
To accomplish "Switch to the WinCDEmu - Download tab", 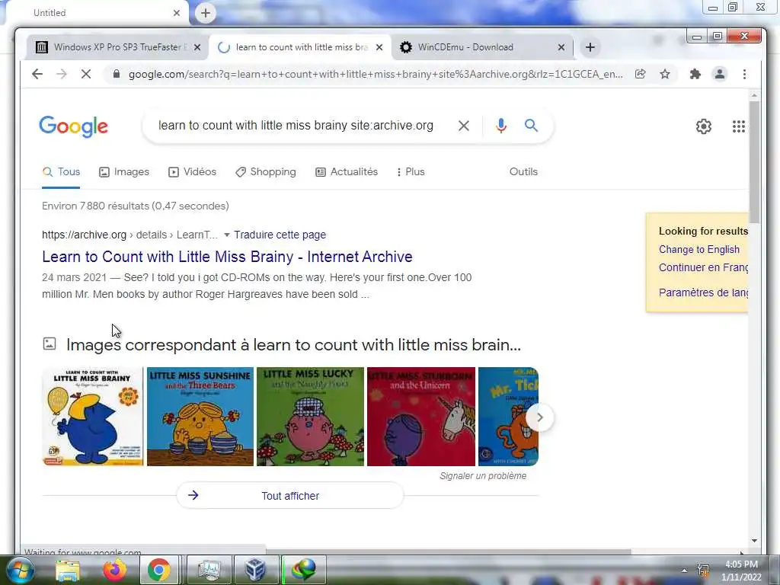I will tap(481, 47).
